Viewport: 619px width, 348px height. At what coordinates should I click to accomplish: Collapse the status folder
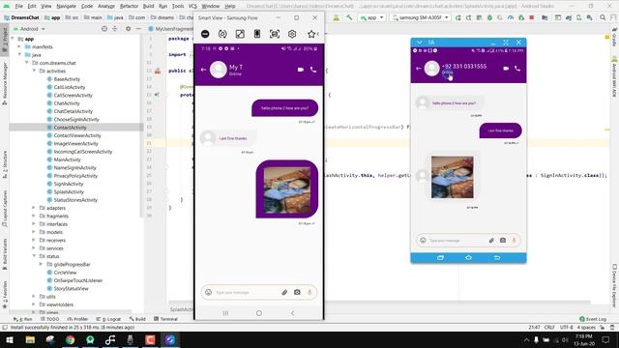(x=35, y=256)
